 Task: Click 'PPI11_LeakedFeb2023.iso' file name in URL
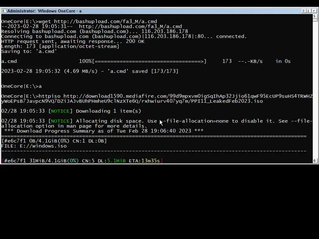click(x=227, y=101)
